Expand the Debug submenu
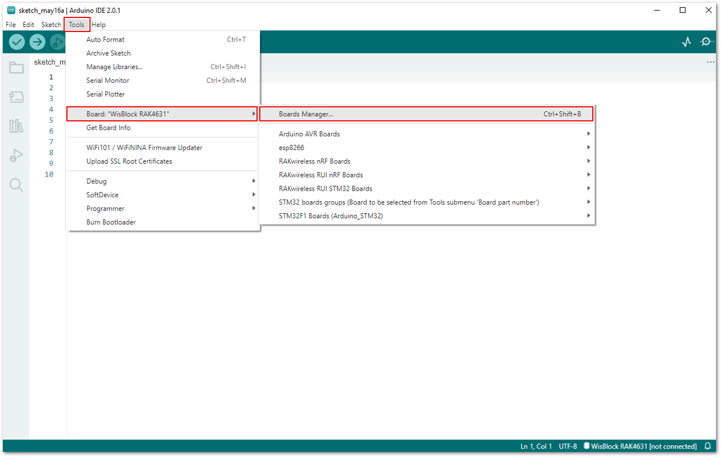721x457 pixels. [x=163, y=181]
